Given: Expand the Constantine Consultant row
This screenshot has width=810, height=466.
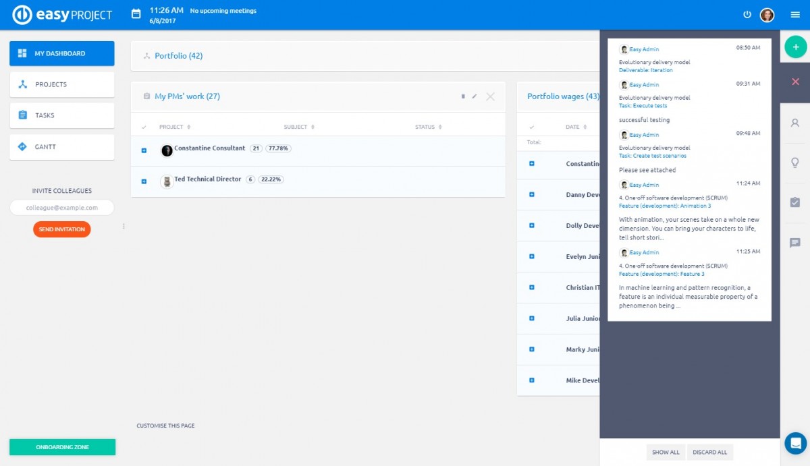Looking at the screenshot, I should [144, 150].
